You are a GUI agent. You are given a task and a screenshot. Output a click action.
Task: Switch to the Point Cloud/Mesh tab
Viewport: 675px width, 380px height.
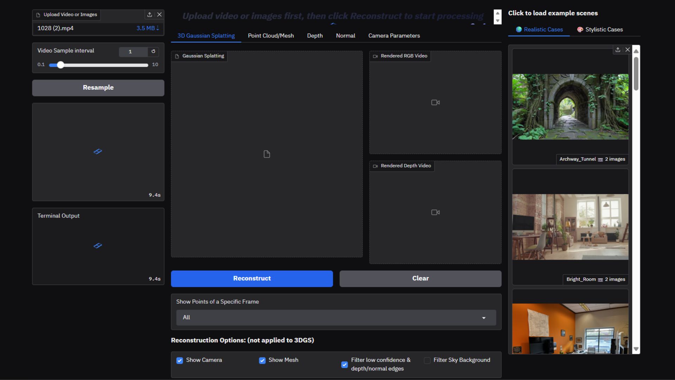[x=271, y=36]
